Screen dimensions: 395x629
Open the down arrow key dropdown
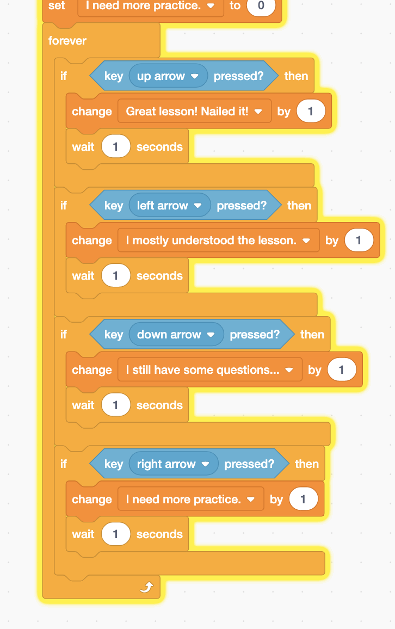coord(211,335)
